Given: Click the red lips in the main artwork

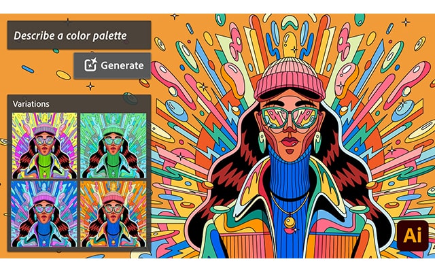Looking at the screenshot, I should tap(290, 142).
